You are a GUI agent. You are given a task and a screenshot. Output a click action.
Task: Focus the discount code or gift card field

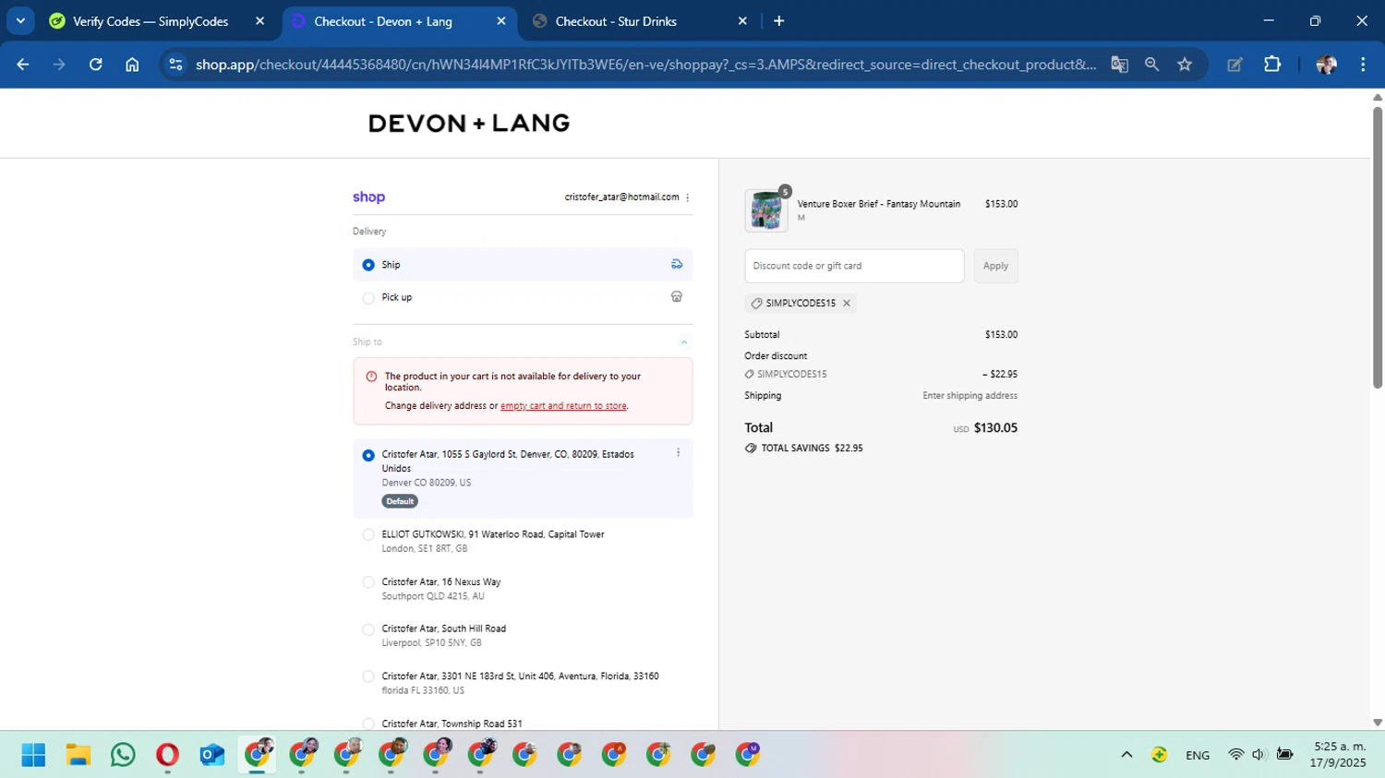pos(854,266)
